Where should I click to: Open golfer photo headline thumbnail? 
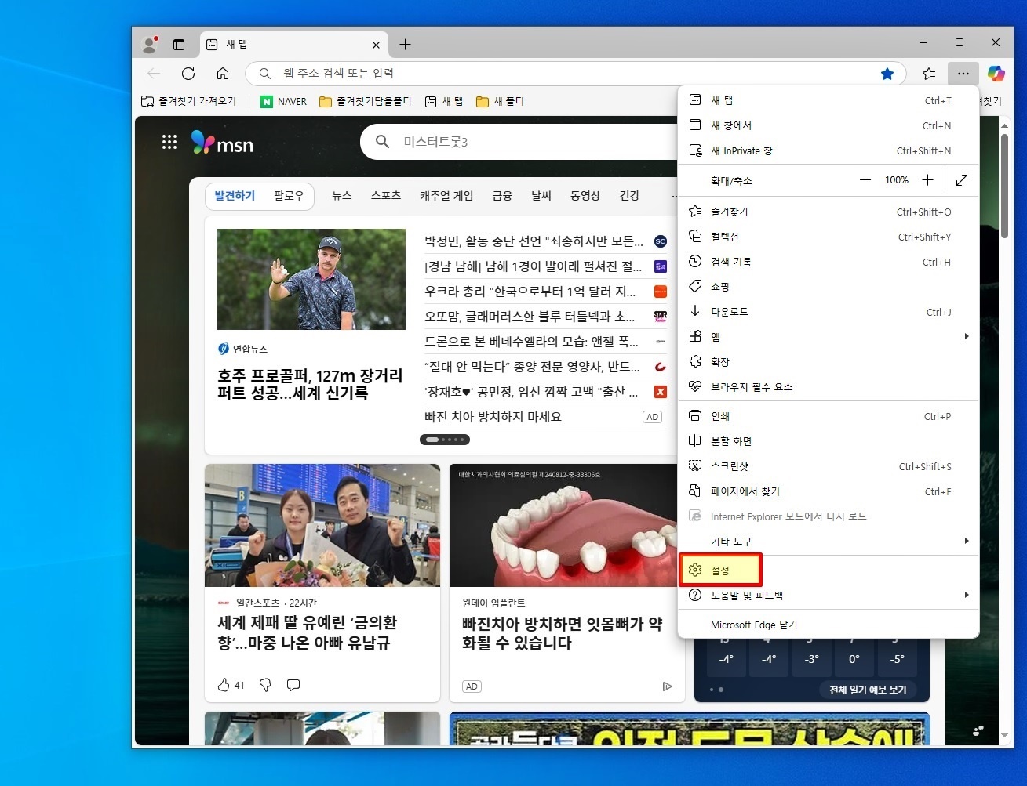tap(311, 279)
